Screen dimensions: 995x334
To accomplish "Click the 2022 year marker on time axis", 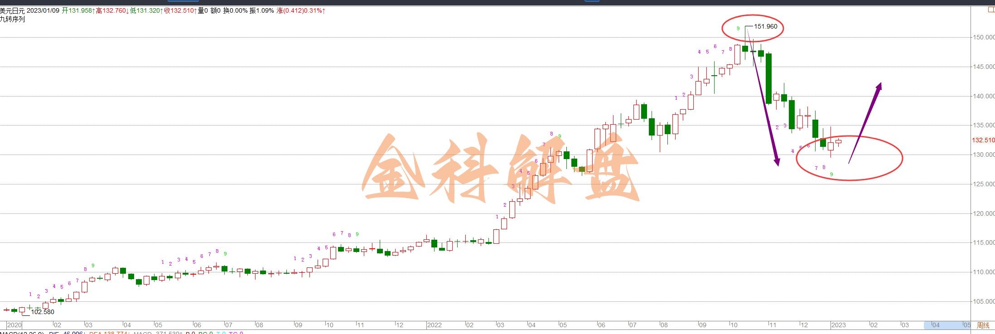I will click(435, 325).
